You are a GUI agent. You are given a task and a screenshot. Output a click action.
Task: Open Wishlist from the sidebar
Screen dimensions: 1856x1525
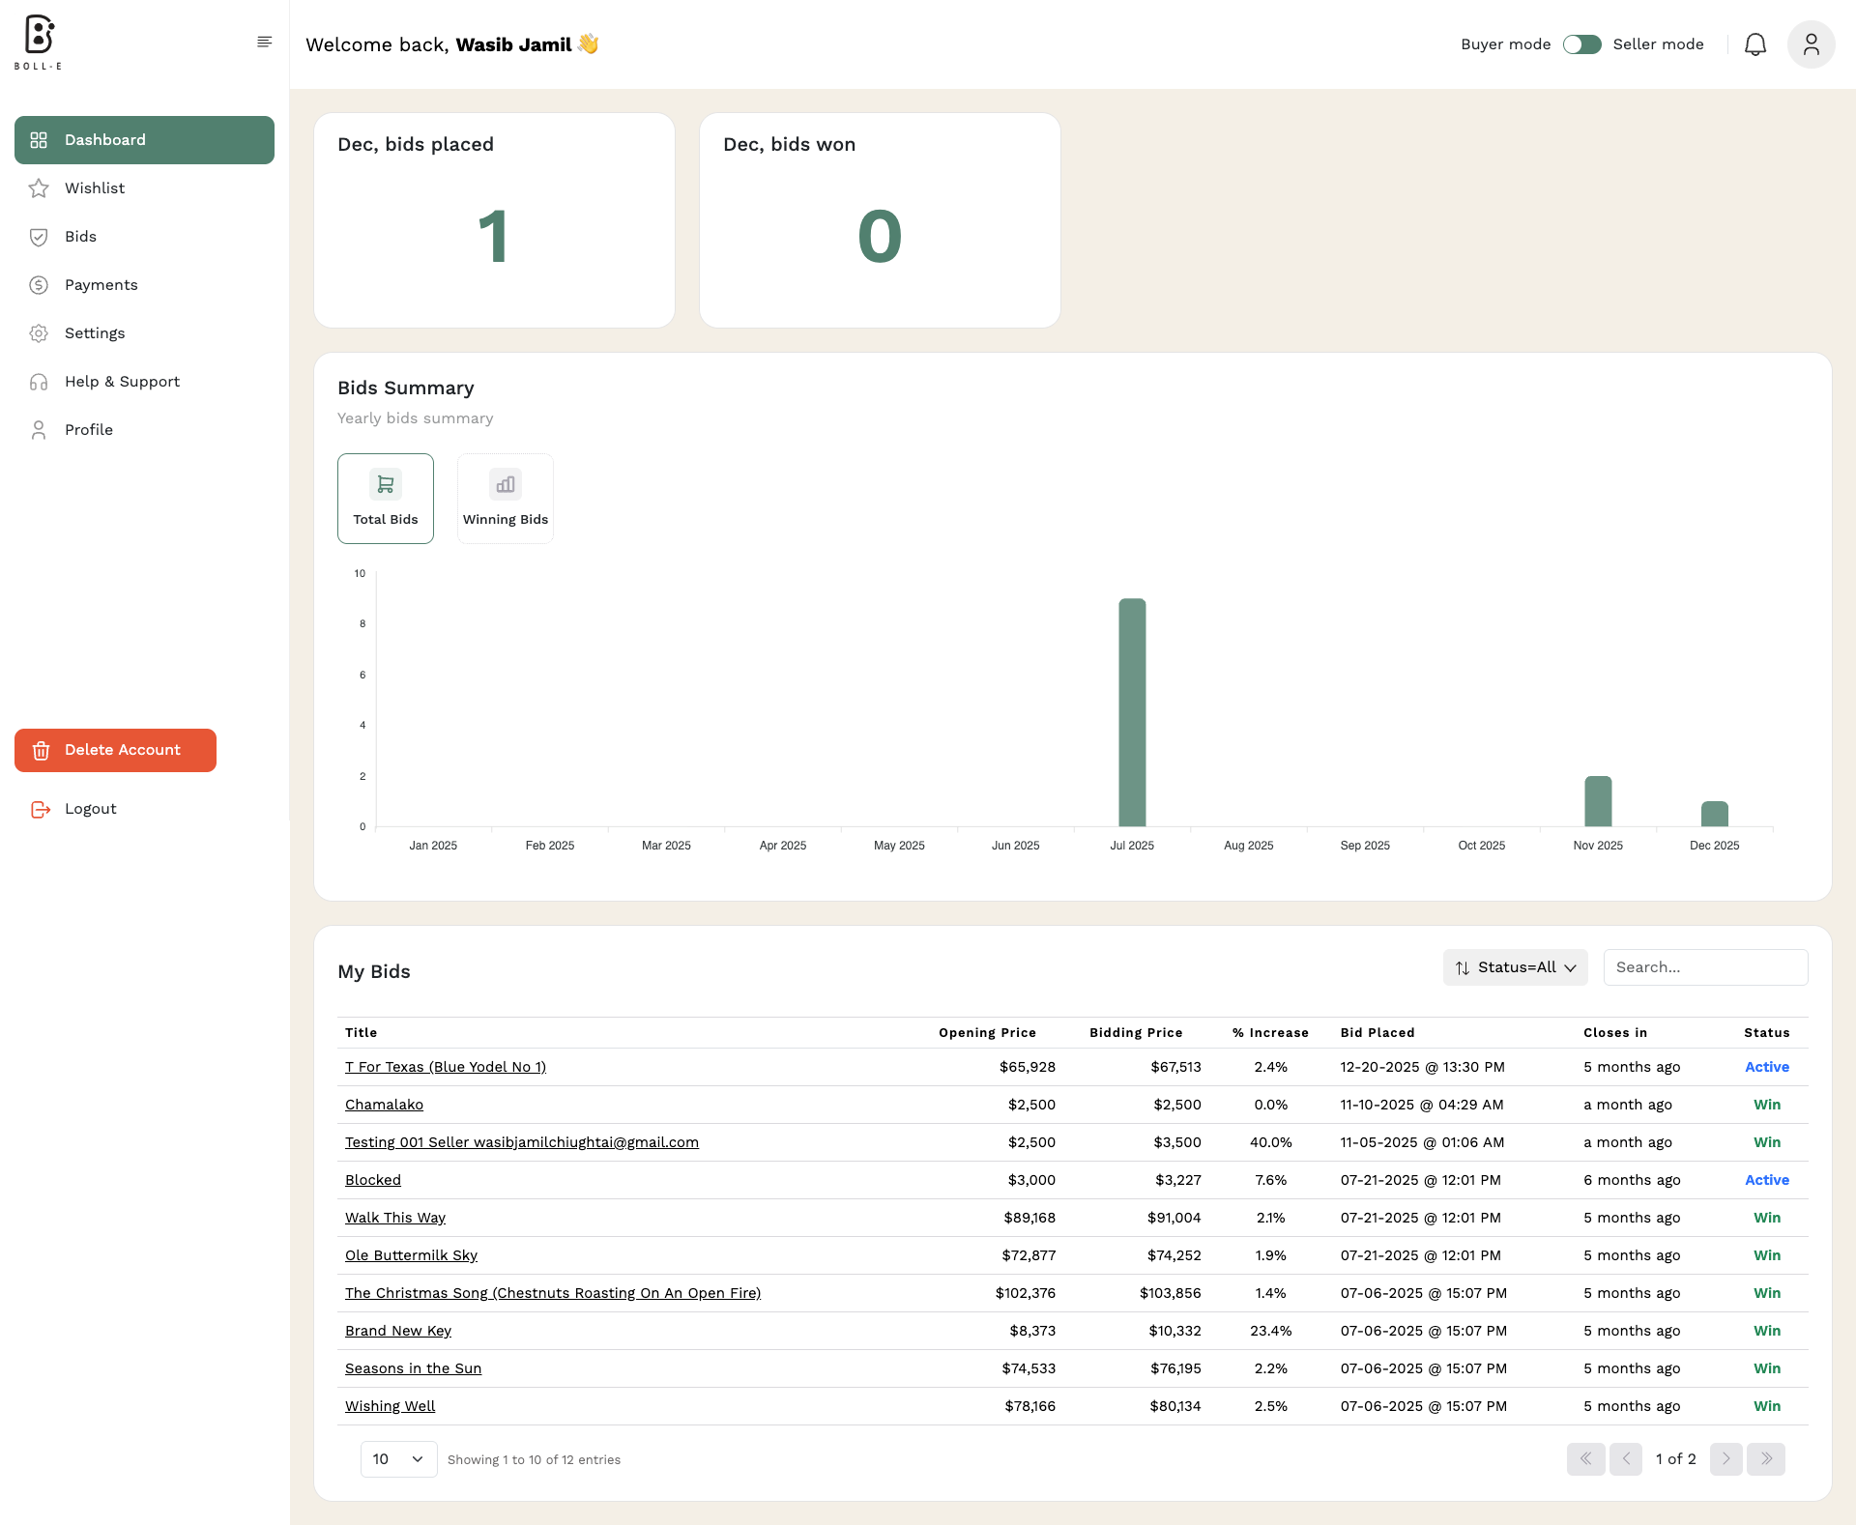pyautogui.click(x=95, y=188)
